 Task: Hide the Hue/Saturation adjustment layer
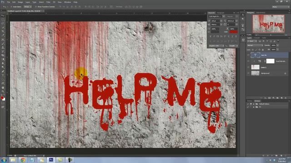coord(248,61)
